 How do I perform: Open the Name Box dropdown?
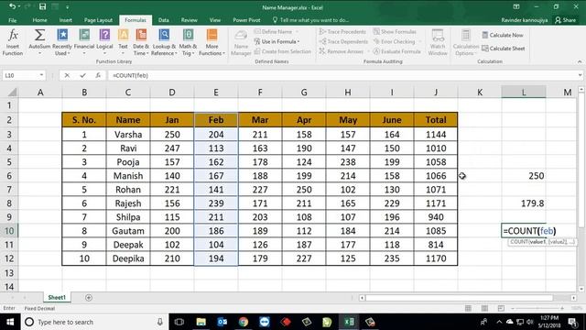click(41, 75)
